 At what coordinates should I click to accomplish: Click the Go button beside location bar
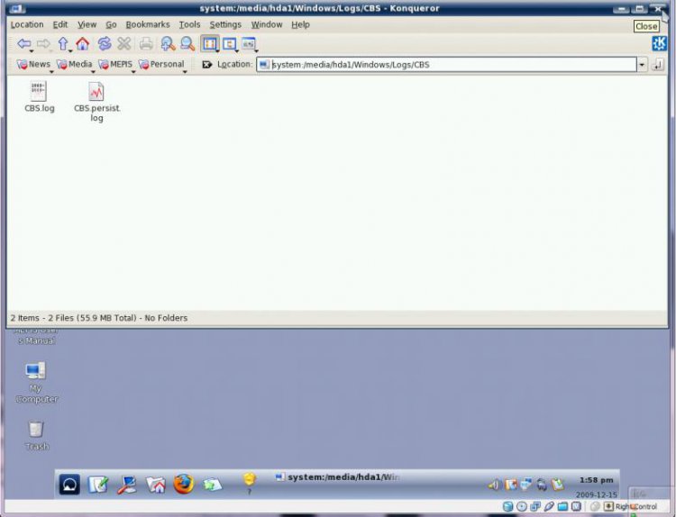(x=657, y=65)
